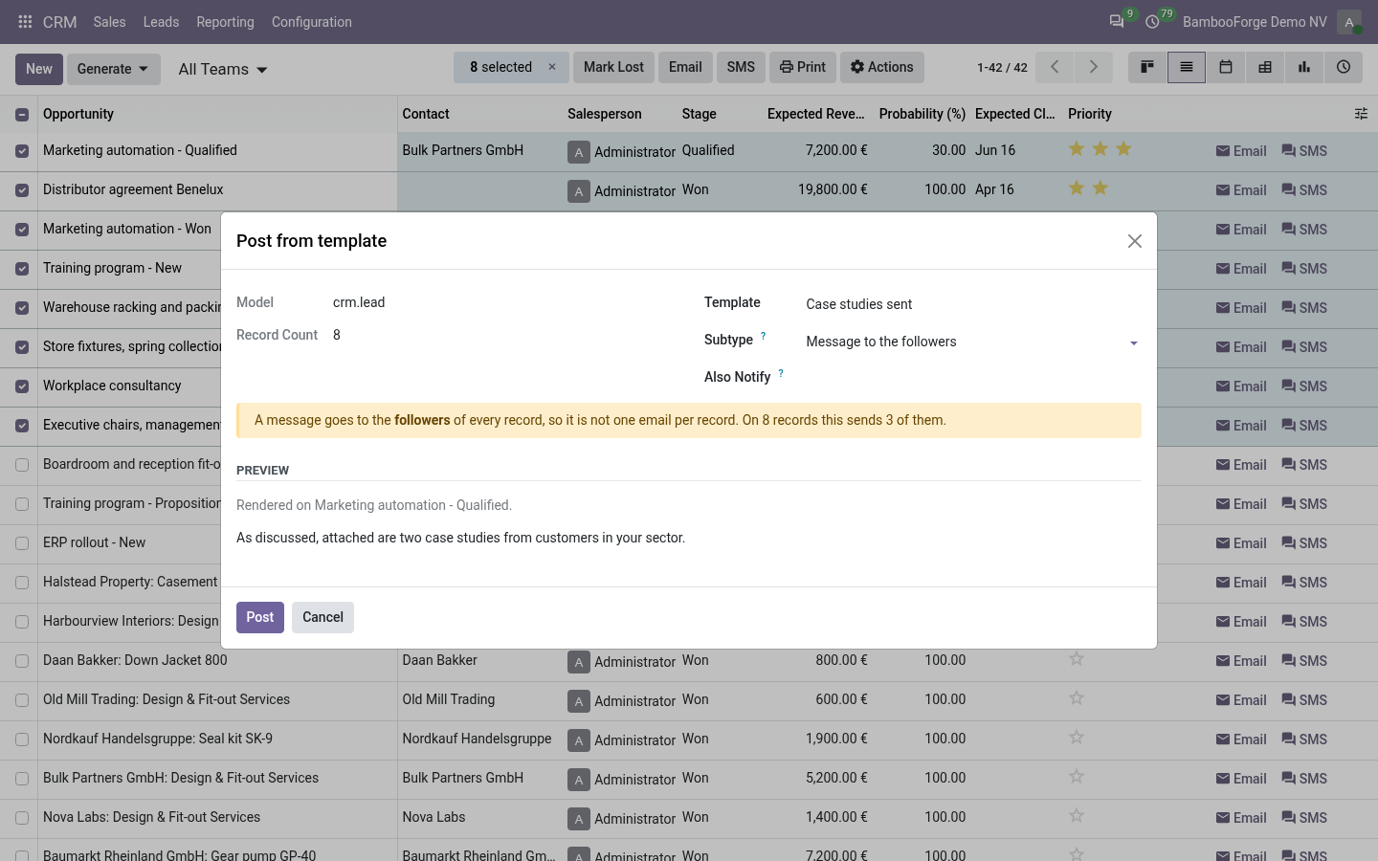Image resolution: width=1378 pixels, height=861 pixels.
Task: Toggle the select-all header checkbox
Action: point(22,115)
